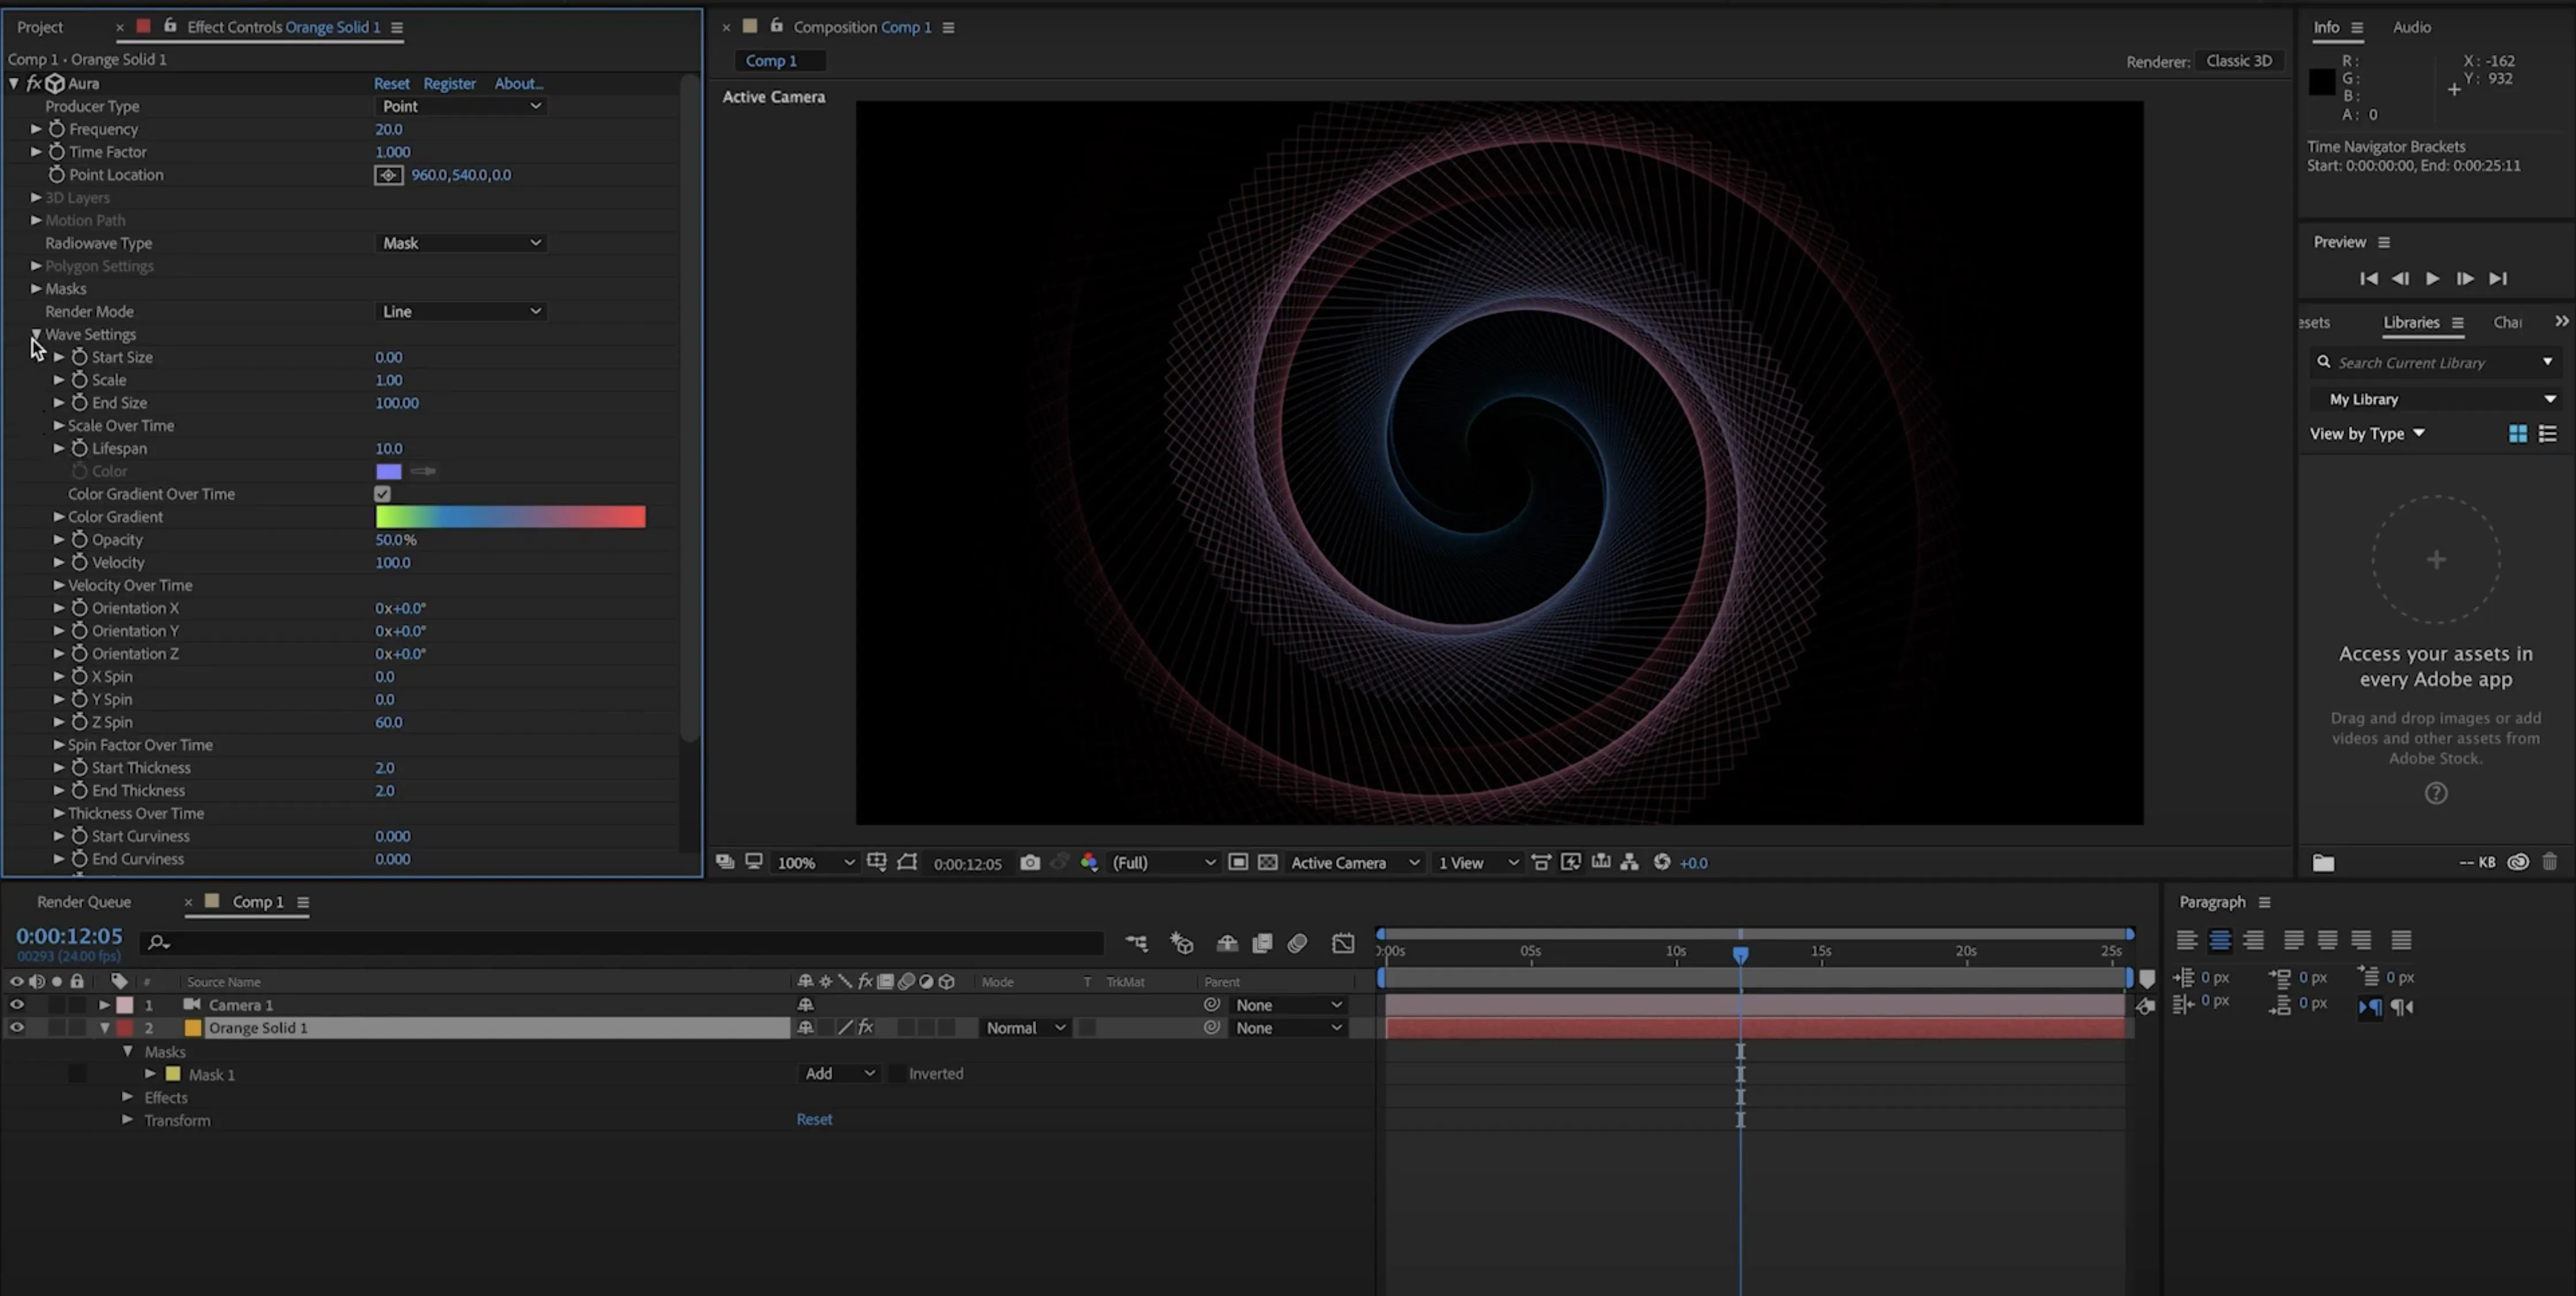Image resolution: width=2576 pixels, height=1296 pixels.
Task: Click the Orange Solid 1 layer label color
Action: click(x=125, y=1028)
